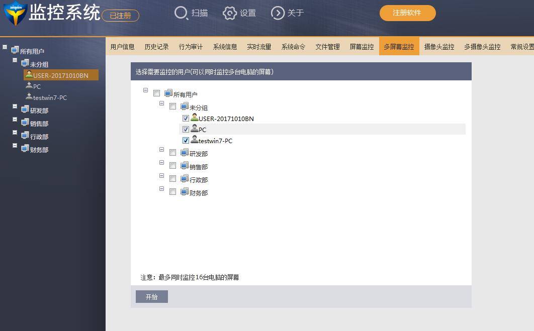Viewport: 534px width, 331px height.
Task: Check the 所有用户 checkbox
Action: [157, 93]
